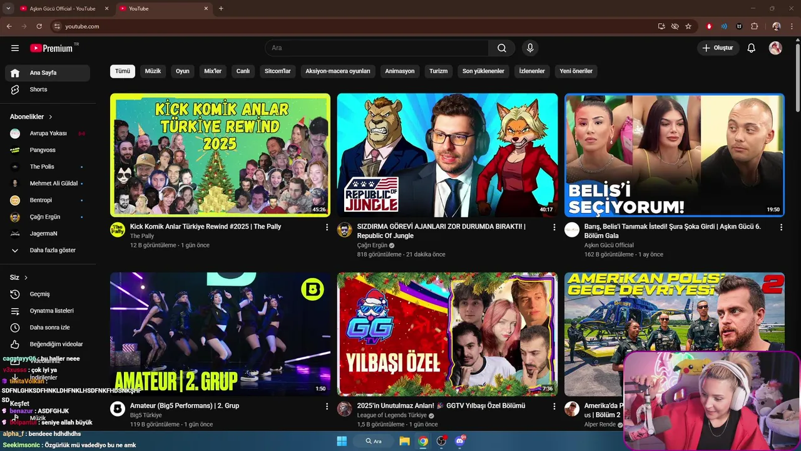Image resolution: width=801 pixels, height=451 pixels.
Task: Click the Oluştur create button
Action: pos(718,48)
